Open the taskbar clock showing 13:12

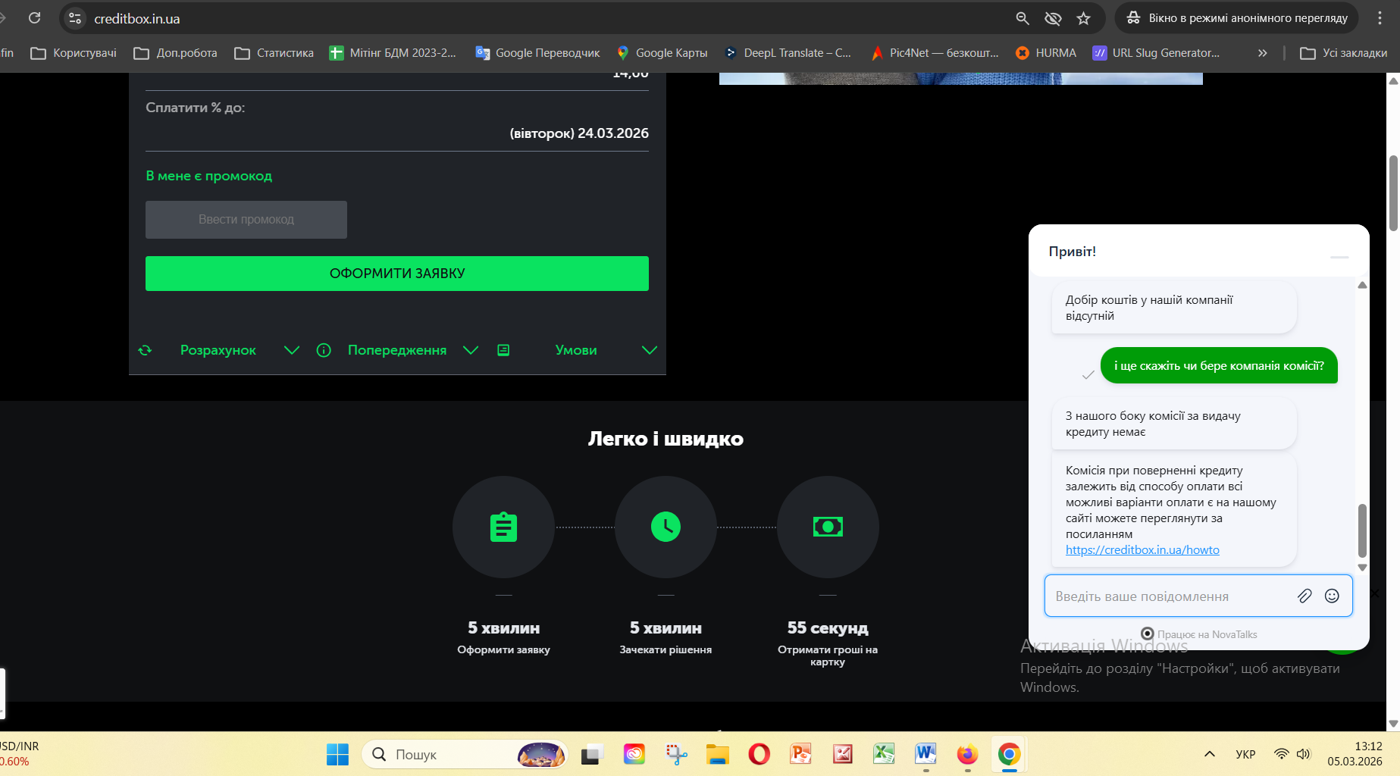1355,754
